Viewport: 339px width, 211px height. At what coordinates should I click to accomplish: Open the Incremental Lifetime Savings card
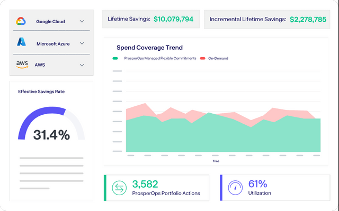267,19
